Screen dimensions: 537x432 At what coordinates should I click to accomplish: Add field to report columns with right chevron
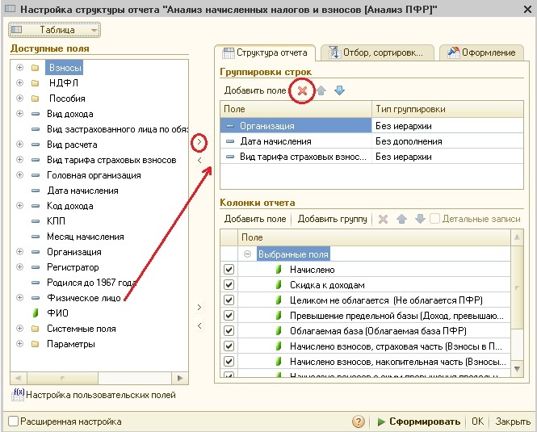(199, 308)
